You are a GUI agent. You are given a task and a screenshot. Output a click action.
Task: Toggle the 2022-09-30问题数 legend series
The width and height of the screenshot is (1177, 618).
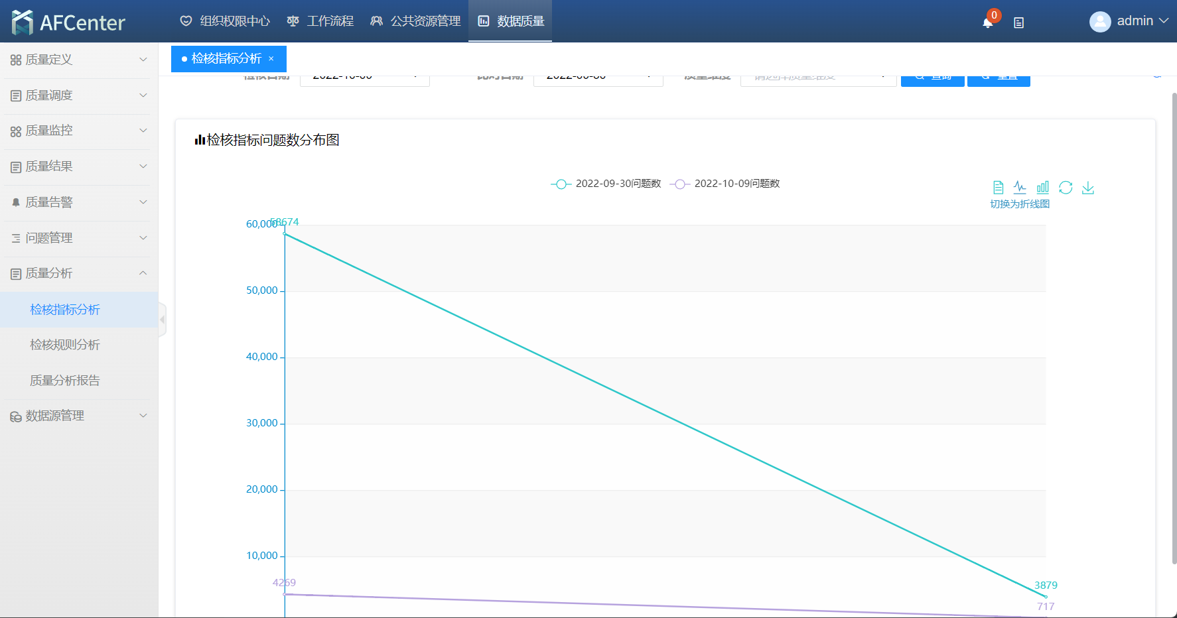click(x=606, y=184)
